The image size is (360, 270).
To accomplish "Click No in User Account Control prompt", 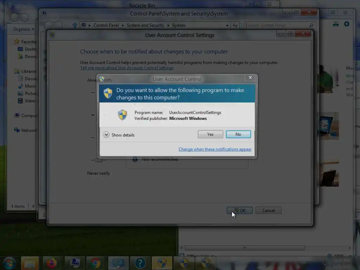I will 238,134.
